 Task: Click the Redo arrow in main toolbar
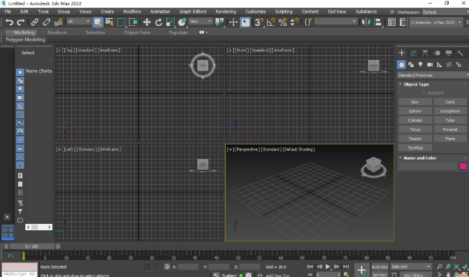(21, 22)
